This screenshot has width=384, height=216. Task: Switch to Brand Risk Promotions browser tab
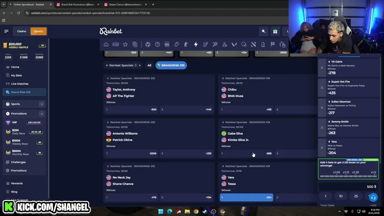pyautogui.click(x=78, y=4)
